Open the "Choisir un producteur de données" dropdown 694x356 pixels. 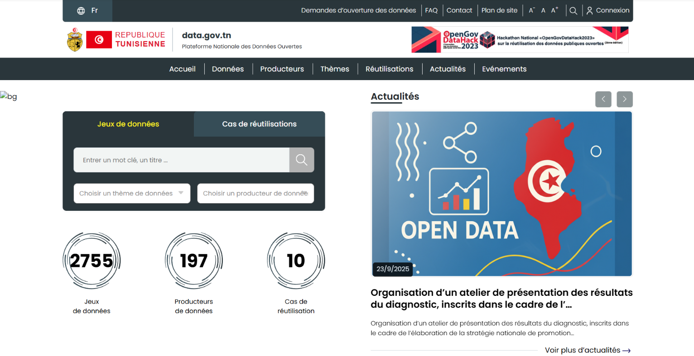coord(255,194)
